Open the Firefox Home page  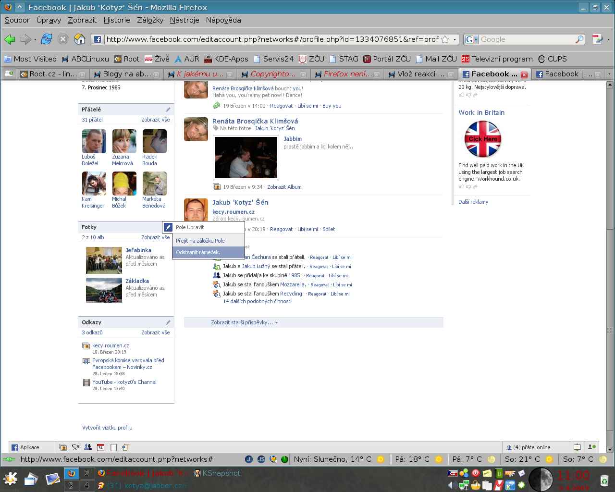pos(80,39)
